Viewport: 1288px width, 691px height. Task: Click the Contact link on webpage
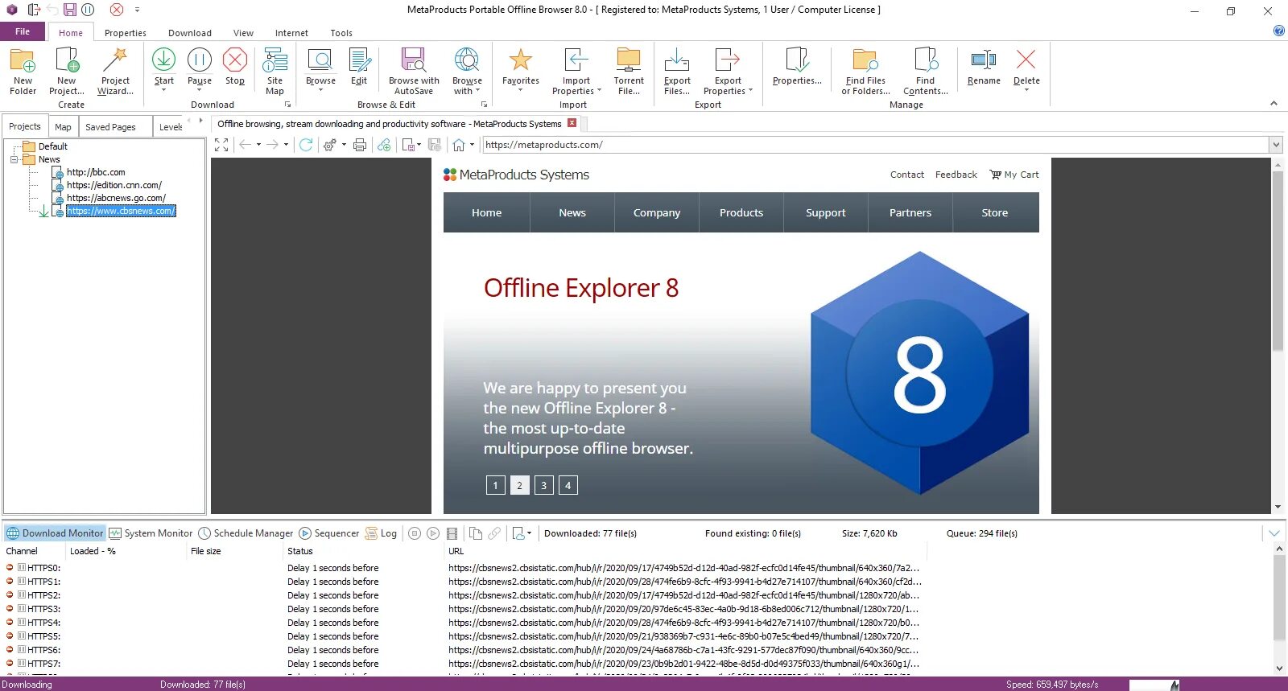click(x=907, y=175)
